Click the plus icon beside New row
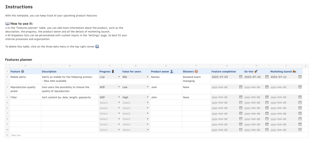The height and width of the screenshot is (143, 321). click(x=7, y=135)
